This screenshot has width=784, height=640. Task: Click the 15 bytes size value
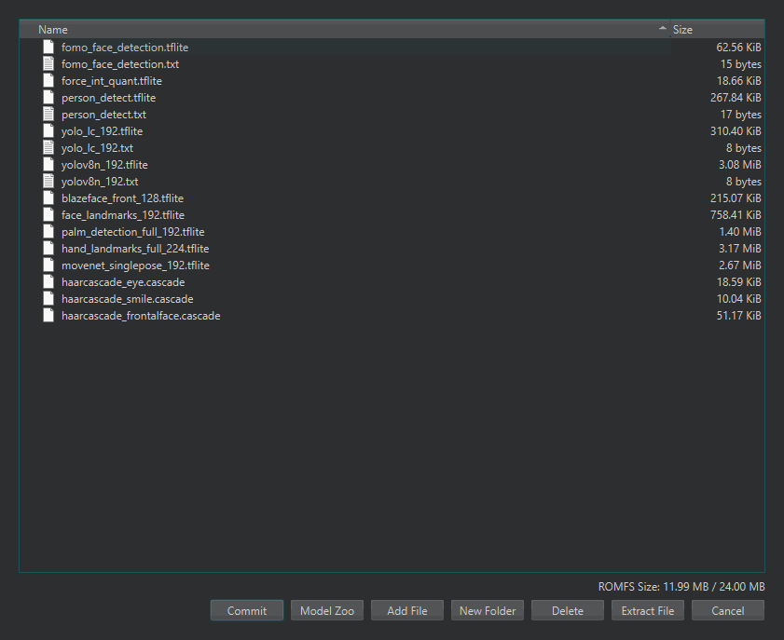(x=741, y=64)
